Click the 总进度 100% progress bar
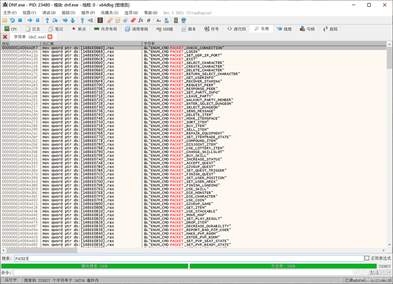The width and height of the screenshot is (393, 284). click(x=283, y=266)
